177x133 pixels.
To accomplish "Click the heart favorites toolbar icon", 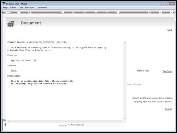I will [63, 12].
